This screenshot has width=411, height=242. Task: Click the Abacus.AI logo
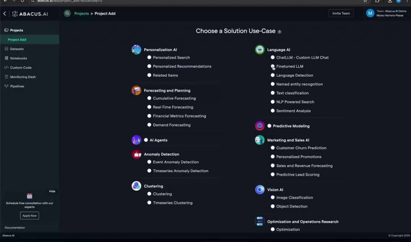point(30,14)
